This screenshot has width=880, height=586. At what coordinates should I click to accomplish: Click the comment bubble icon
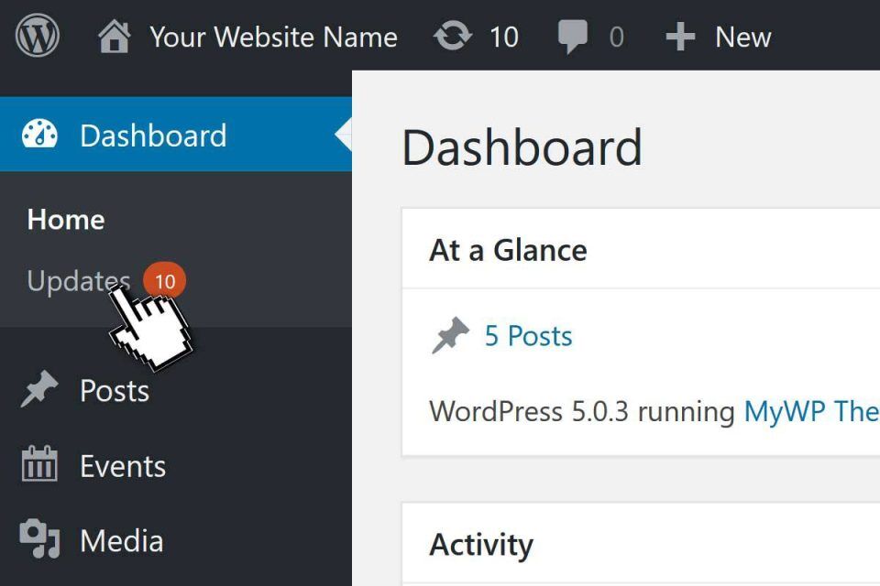[574, 38]
